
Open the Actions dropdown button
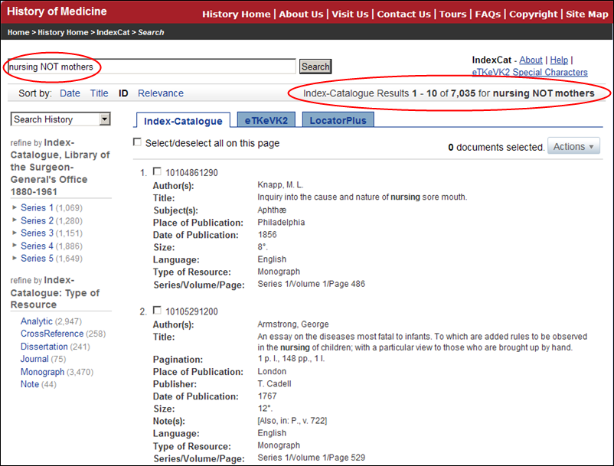(573, 147)
